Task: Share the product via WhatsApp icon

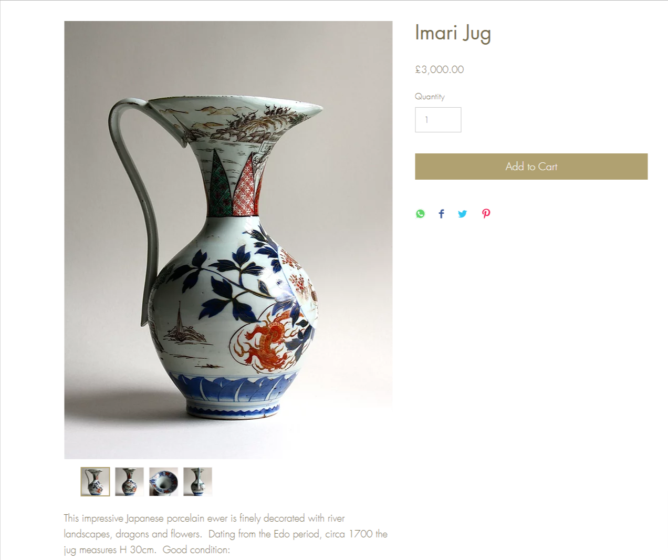Action: coord(420,214)
